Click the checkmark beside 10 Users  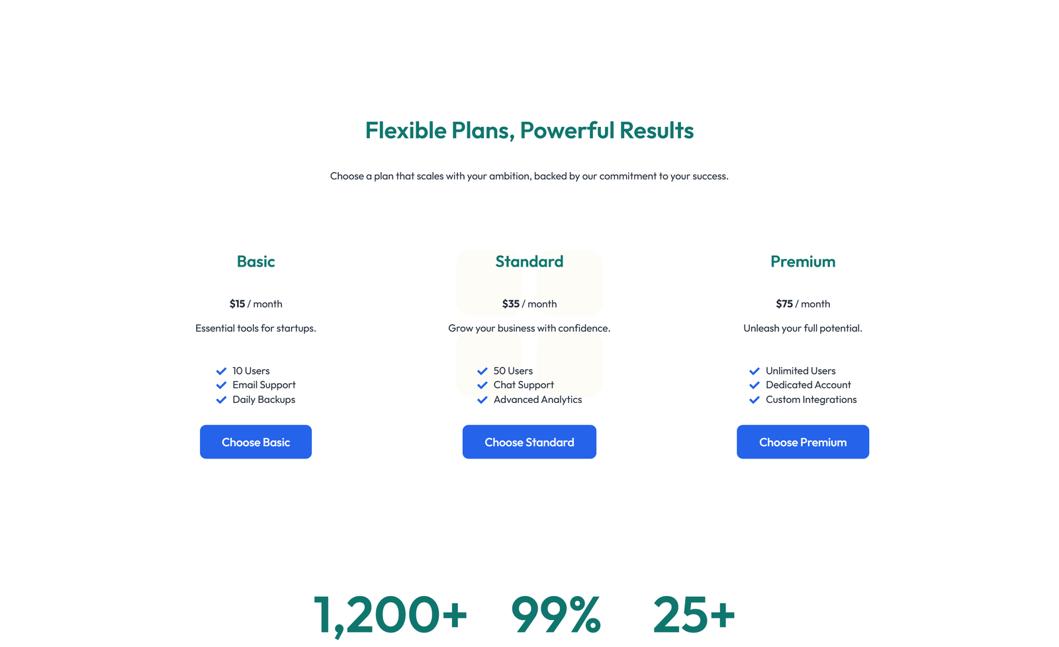click(222, 371)
